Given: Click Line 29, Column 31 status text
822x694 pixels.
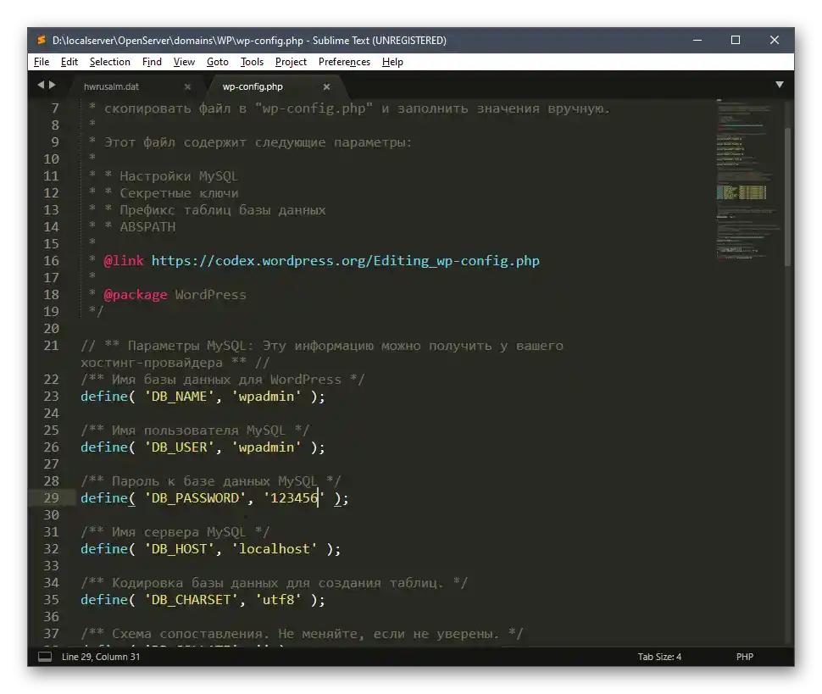Looking at the screenshot, I should point(101,657).
